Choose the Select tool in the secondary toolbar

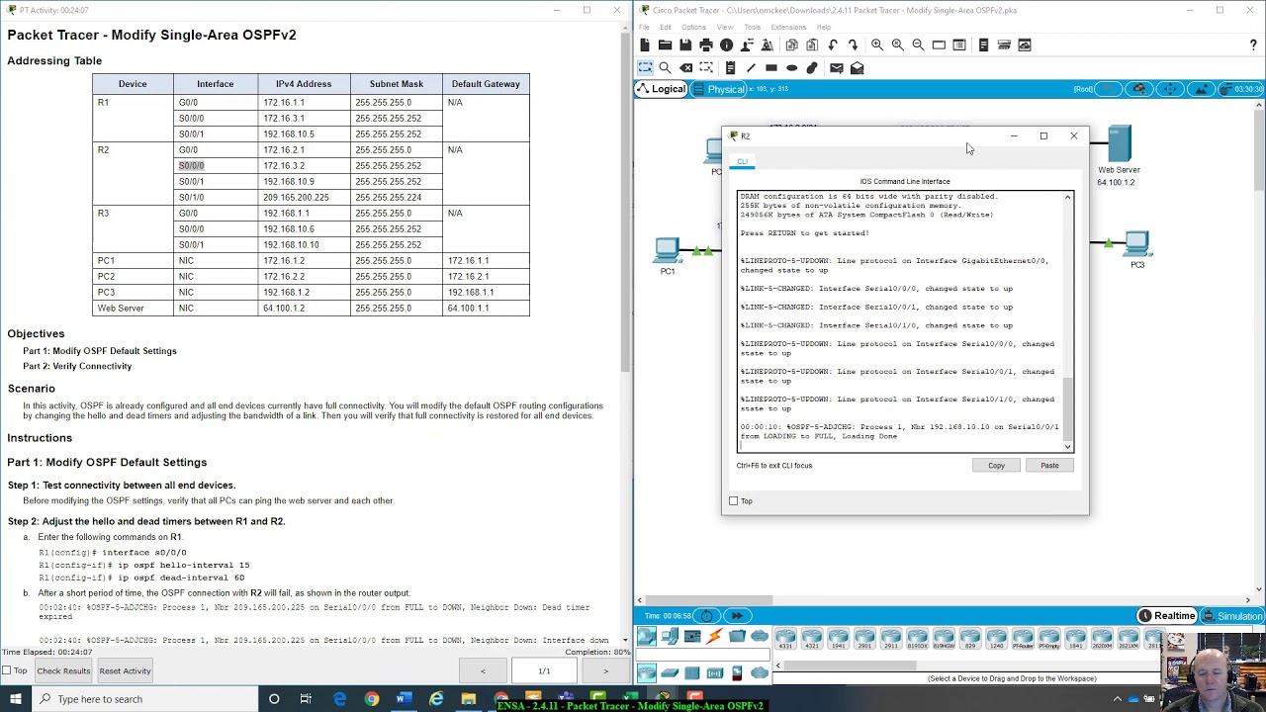coord(645,68)
